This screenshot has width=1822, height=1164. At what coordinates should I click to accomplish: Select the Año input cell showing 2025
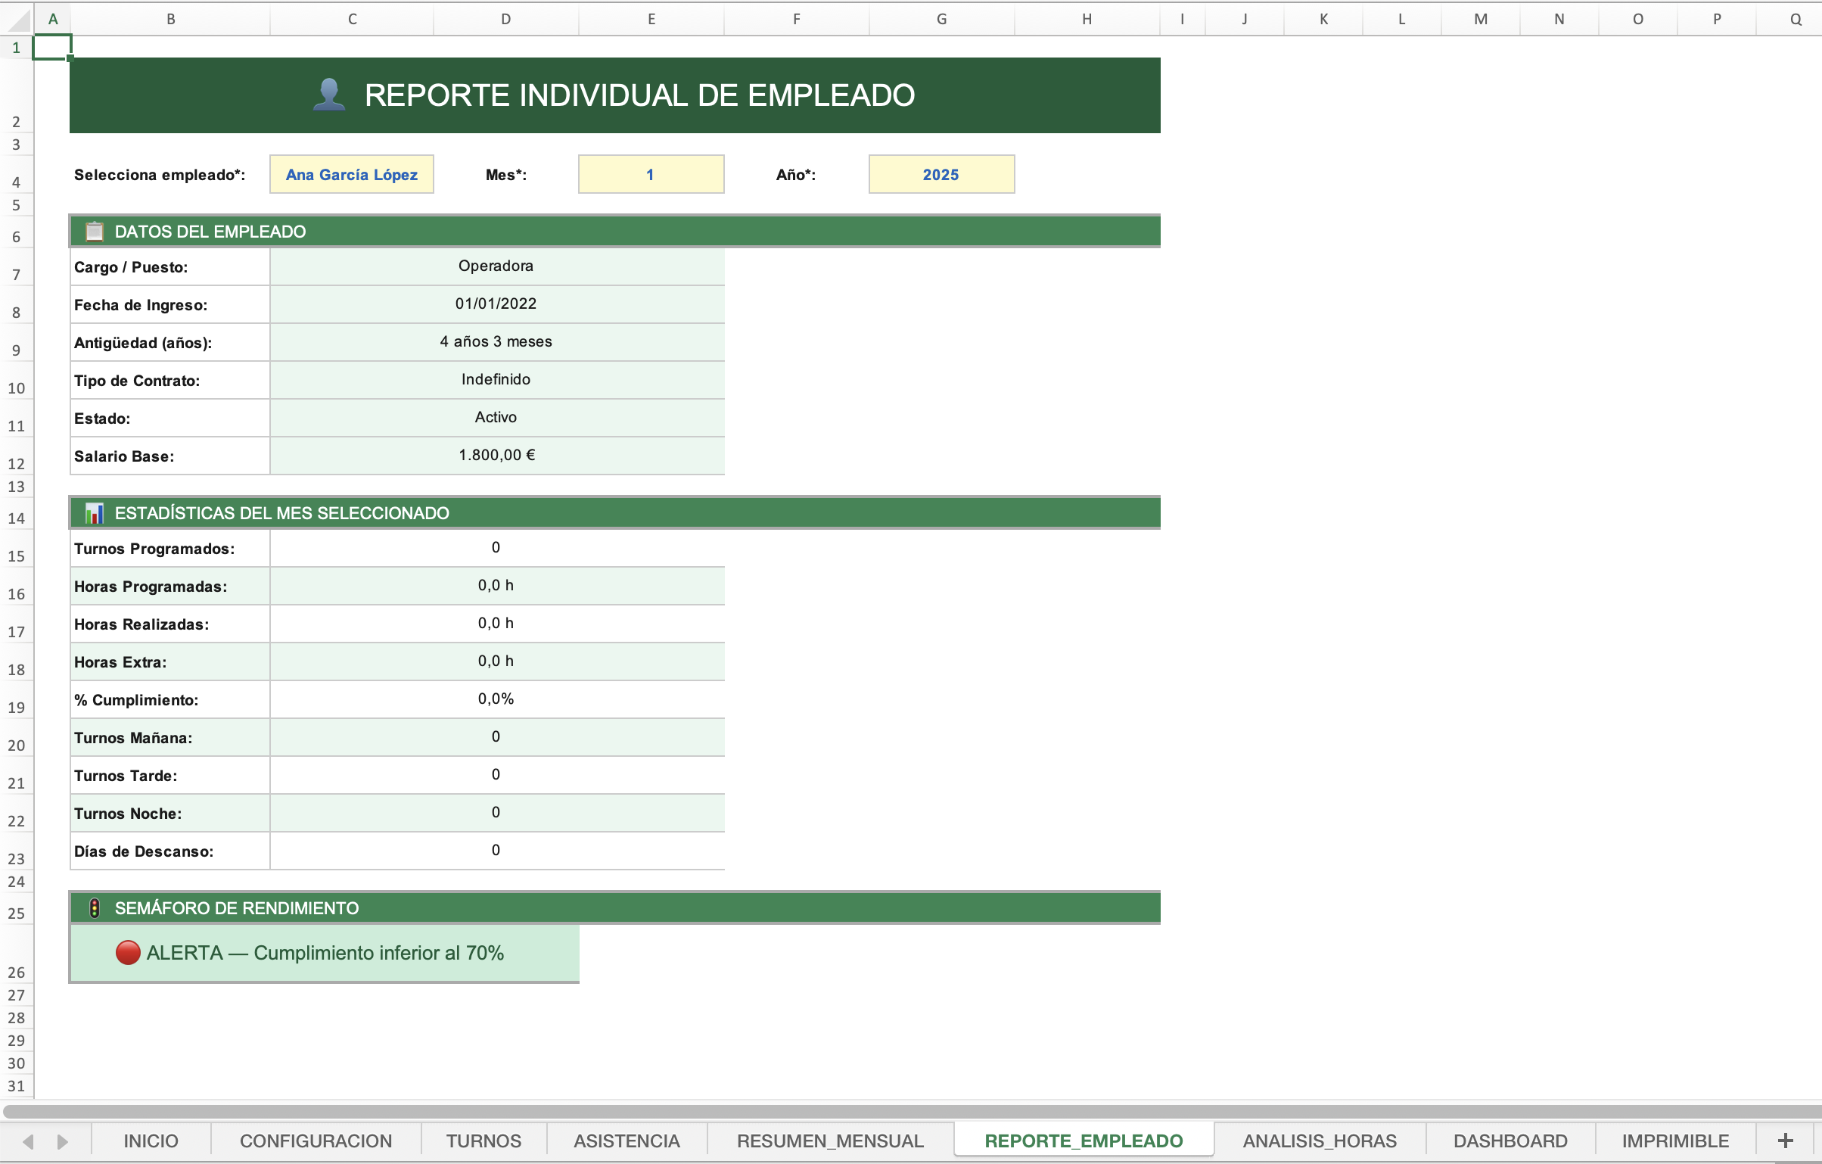(941, 174)
